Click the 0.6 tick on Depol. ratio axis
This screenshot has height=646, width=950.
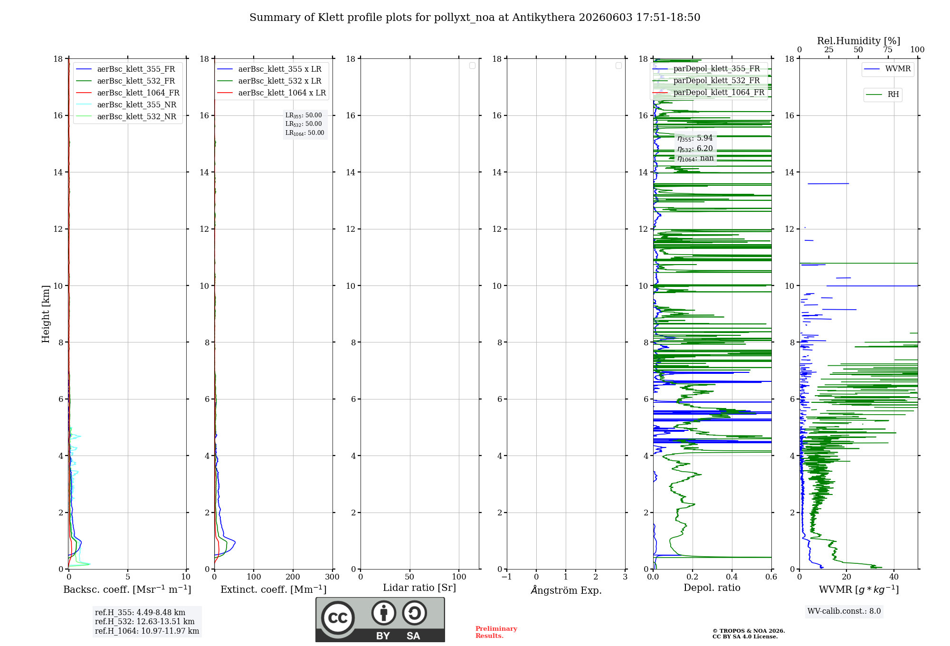click(771, 577)
